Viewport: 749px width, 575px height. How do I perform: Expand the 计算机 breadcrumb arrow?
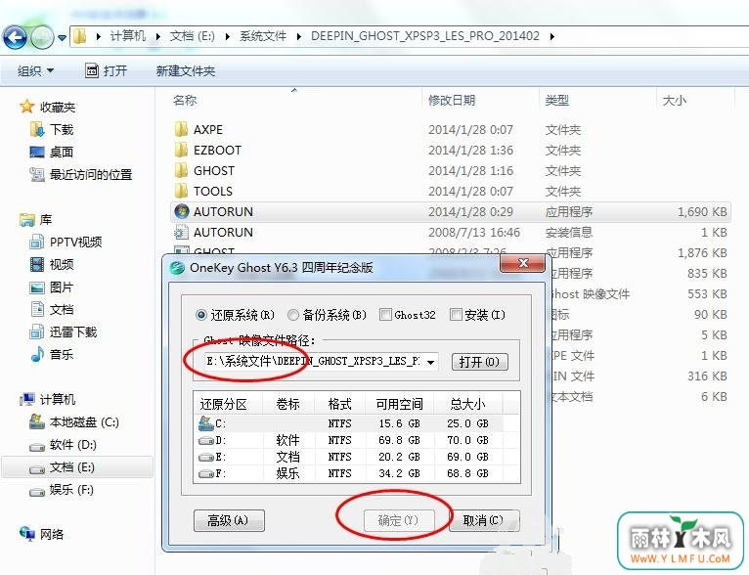tap(158, 36)
